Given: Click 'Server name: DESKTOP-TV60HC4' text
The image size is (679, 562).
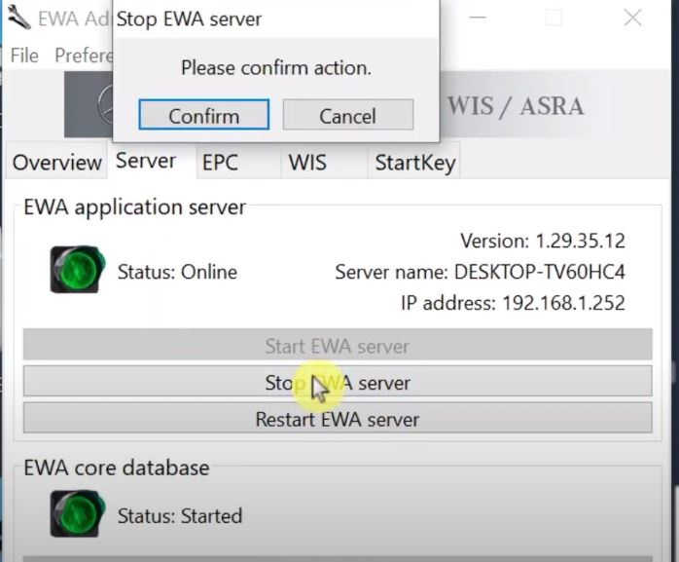Looking at the screenshot, I should 480,272.
